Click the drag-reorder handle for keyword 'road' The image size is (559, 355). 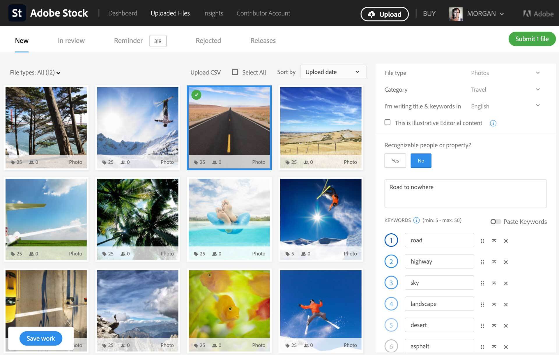[483, 240]
